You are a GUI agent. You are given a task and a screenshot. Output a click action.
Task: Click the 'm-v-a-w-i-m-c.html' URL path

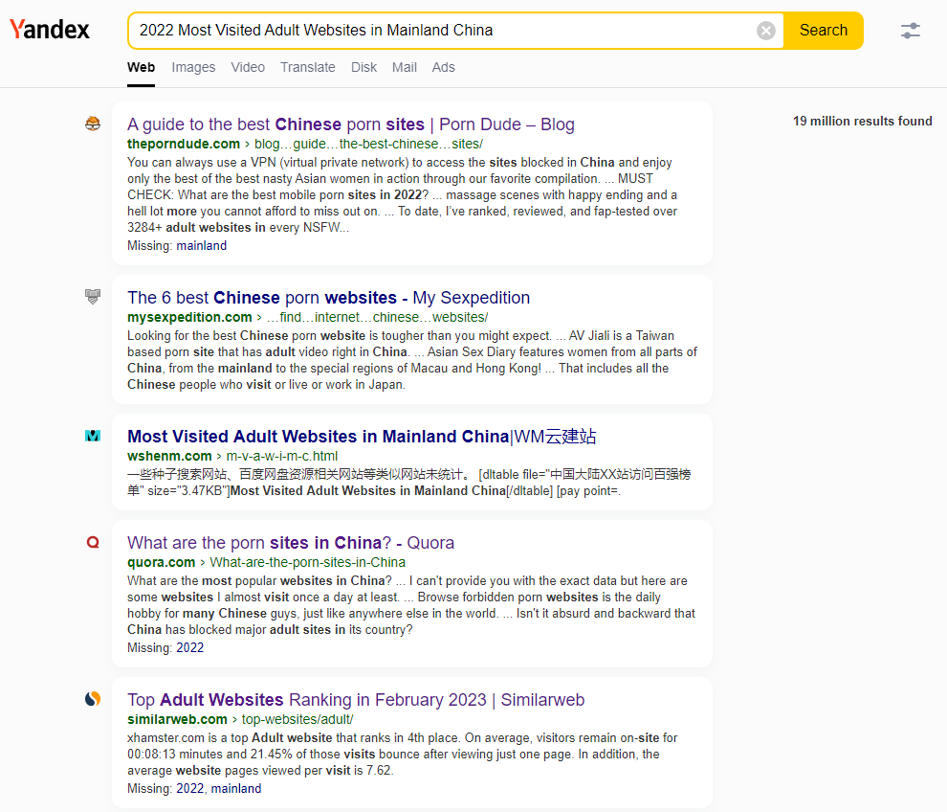[281, 456]
